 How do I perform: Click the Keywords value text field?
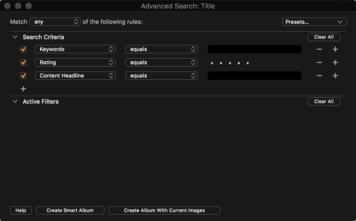254,49
